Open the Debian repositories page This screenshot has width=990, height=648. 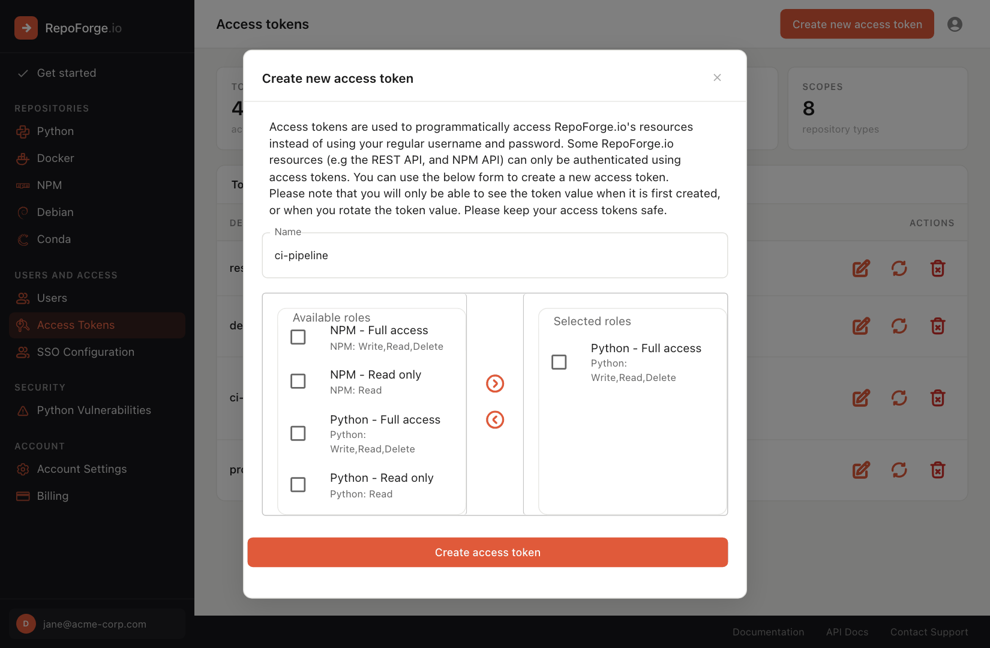click(x=97, y=212)
